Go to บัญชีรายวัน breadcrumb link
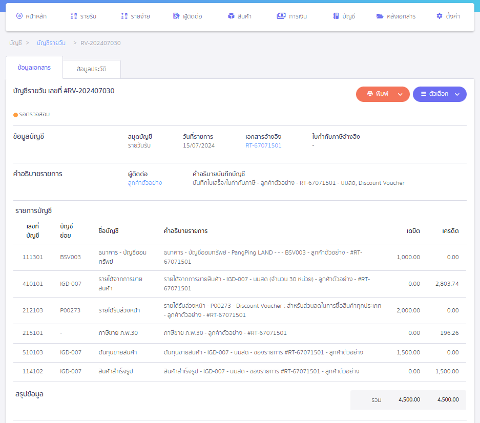 51,43
